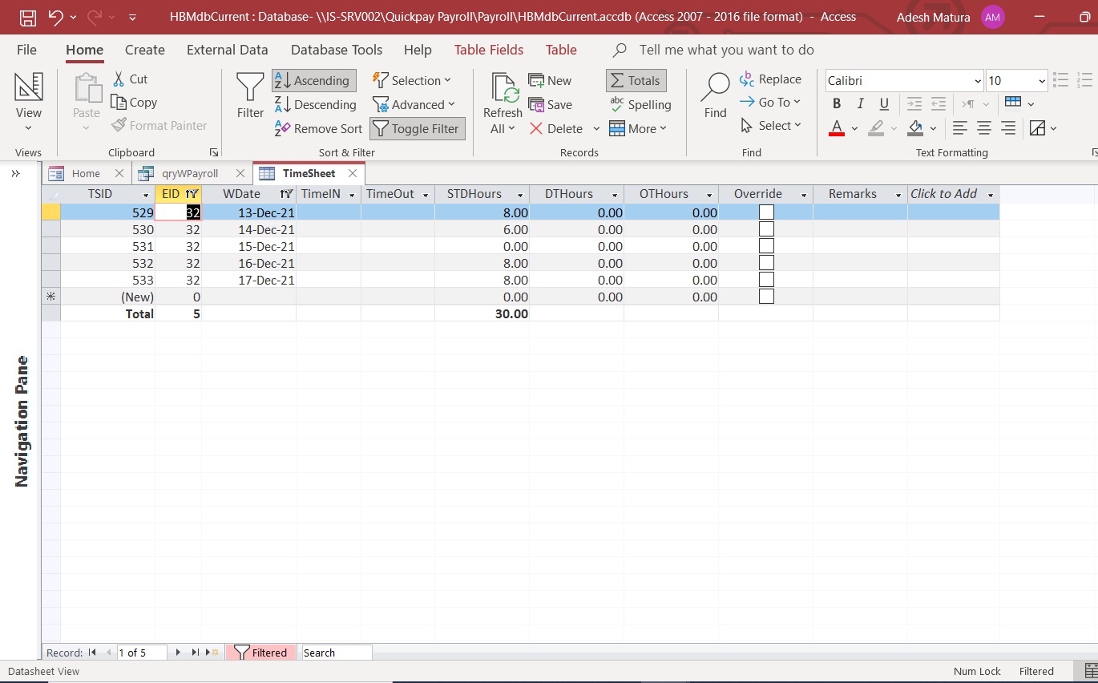Open the background fill color bucket arrow

[934, 128]
